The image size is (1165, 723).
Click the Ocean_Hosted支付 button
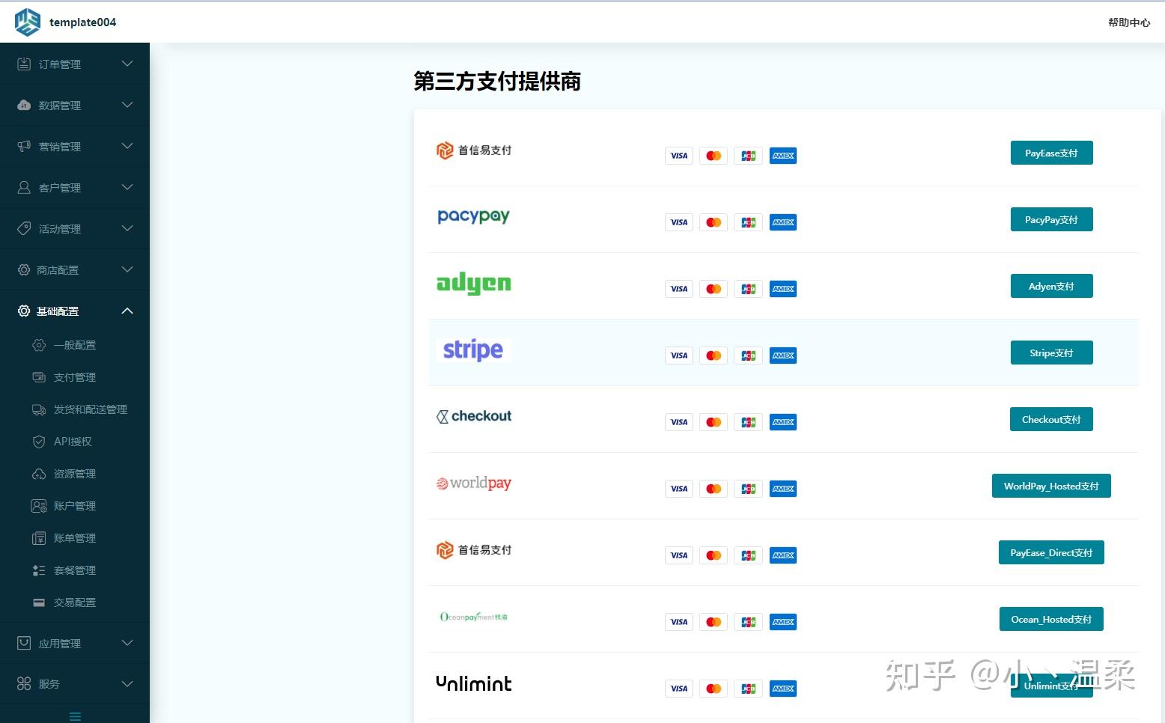point(1051,619)
